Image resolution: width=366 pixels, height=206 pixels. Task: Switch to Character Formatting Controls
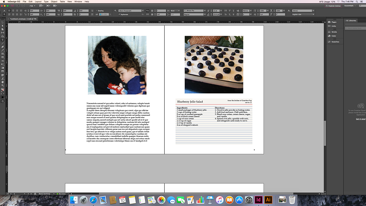[x=4, y=11]
